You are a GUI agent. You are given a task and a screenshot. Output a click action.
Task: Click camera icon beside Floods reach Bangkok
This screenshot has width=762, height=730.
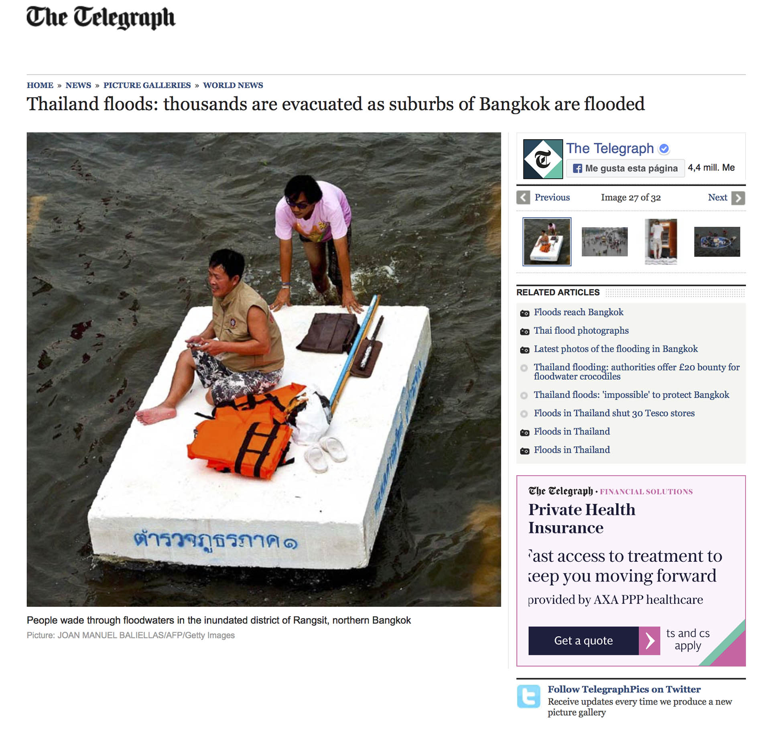tap(524, 313)
